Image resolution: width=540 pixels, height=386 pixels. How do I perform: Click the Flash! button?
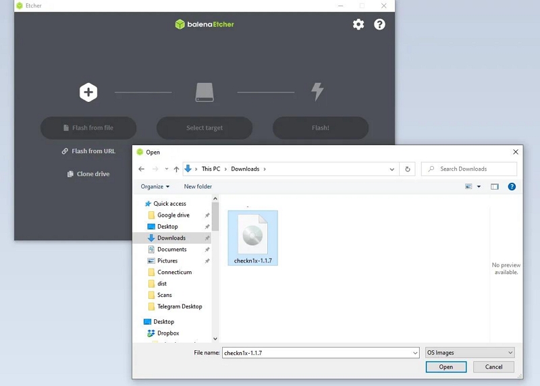coord(321,128)
